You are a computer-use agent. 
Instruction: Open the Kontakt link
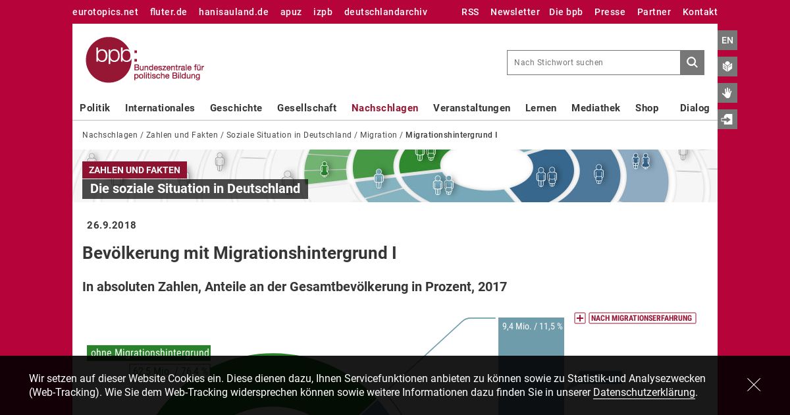(x=700, y=12)
